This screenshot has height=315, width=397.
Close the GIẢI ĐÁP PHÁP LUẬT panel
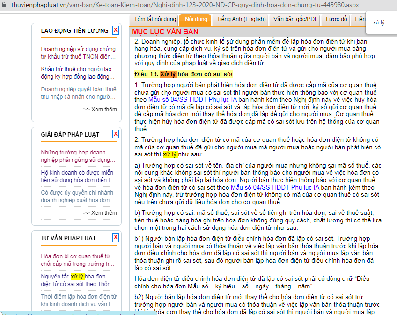point(116,134)
